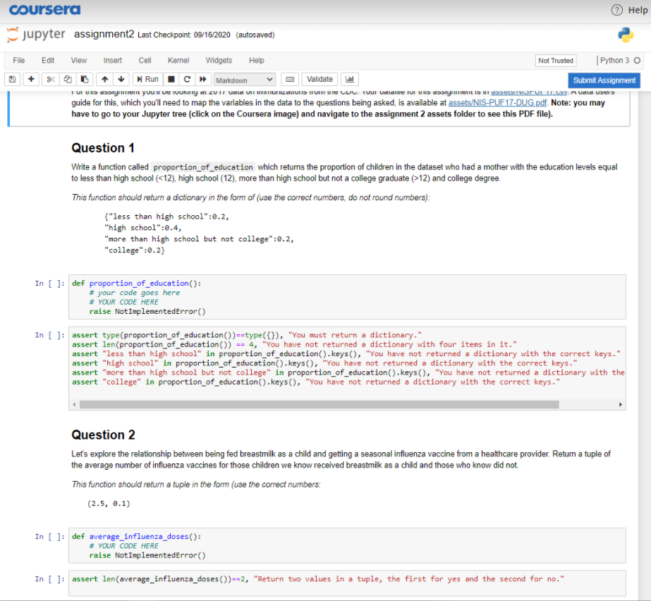Save and checkpoint the notebook
The height and width of the screenshot is (601, 651).
[x=13, y=79]
